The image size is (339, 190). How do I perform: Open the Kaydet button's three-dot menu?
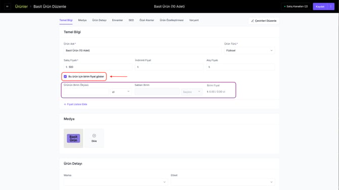[331, 7]
